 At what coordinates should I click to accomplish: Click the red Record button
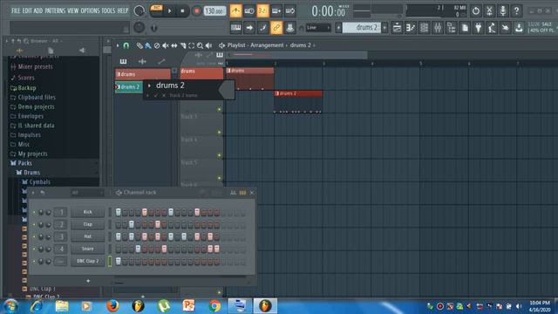click(196, 11)
